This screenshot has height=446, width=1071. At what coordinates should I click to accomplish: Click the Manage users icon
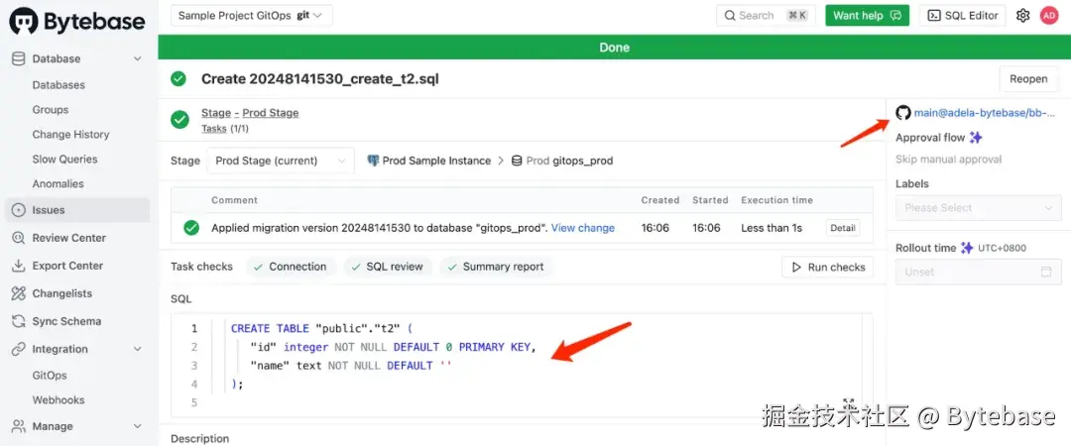coord(19,426)
